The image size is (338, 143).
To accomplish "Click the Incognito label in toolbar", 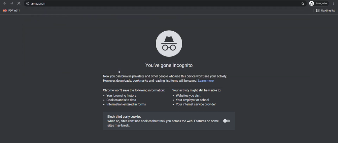I will (321, 3).
